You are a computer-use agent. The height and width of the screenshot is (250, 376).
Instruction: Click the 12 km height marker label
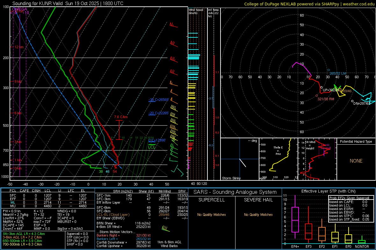(x=19, y=47)
